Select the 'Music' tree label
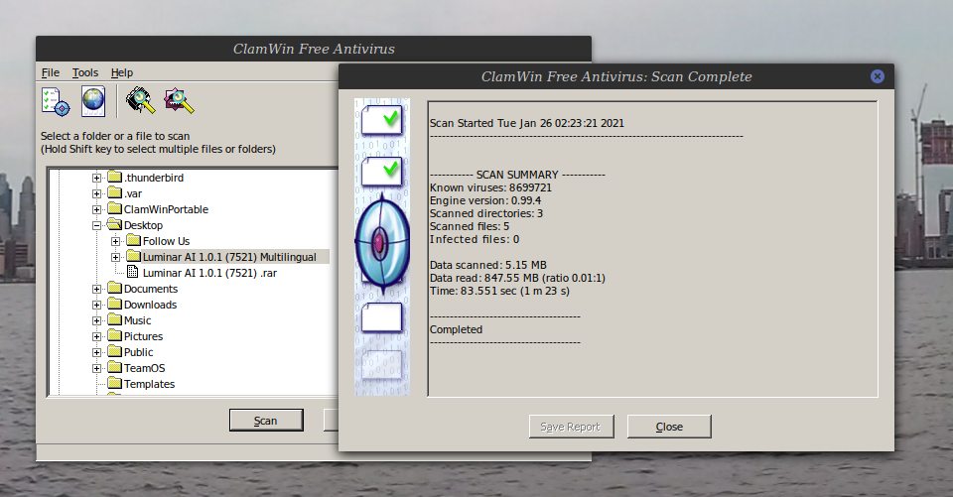This screenshot has width=953, height=497. click(137, 320)
